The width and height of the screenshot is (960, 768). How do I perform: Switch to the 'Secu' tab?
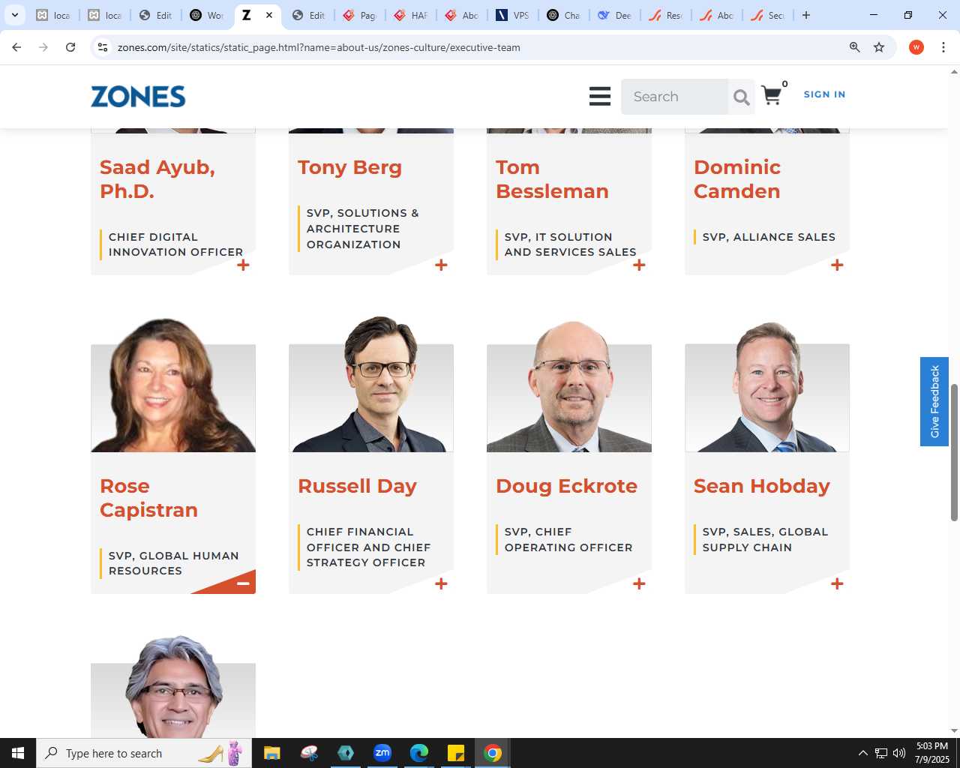tap(768, 15)
